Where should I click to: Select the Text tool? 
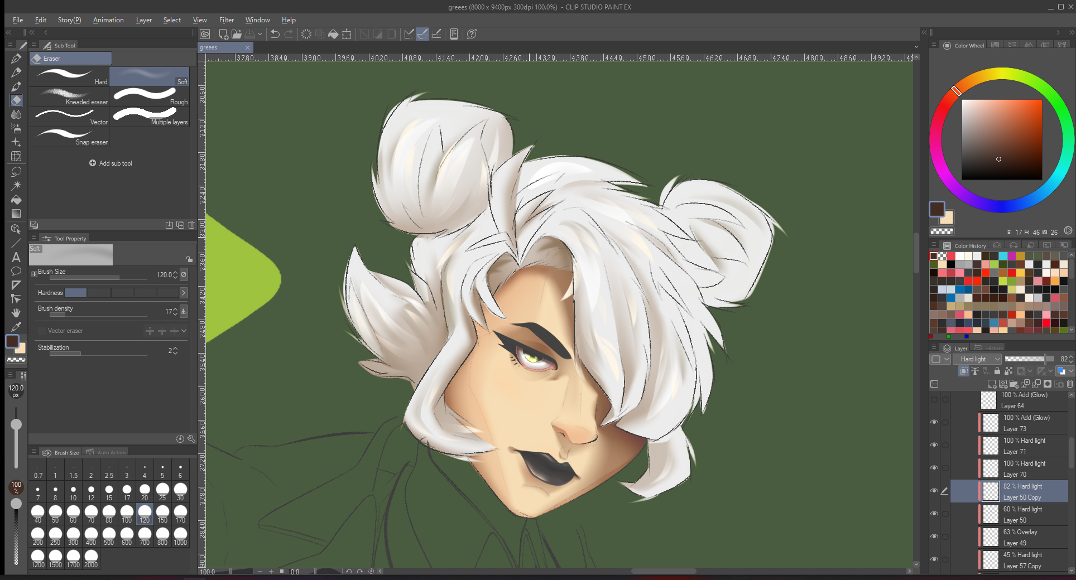tap(16, 257)
